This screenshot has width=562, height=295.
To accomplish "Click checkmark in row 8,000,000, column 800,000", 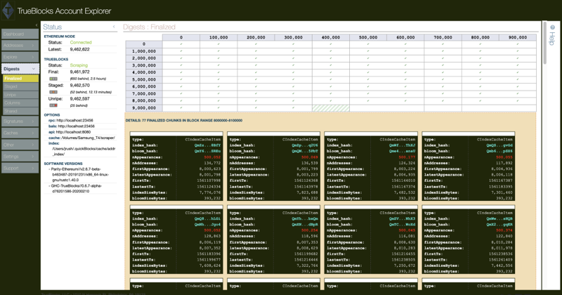I will tap(481, 100).
